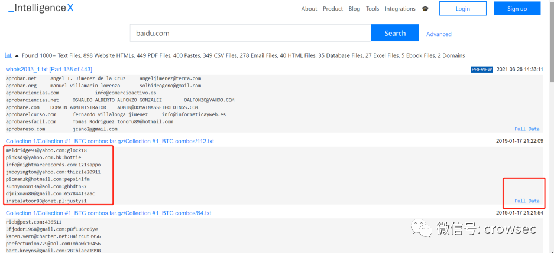Focus the search field containing baidu.com
The width and height of the screenshot is (554, 253).
(x=251, y=33)
